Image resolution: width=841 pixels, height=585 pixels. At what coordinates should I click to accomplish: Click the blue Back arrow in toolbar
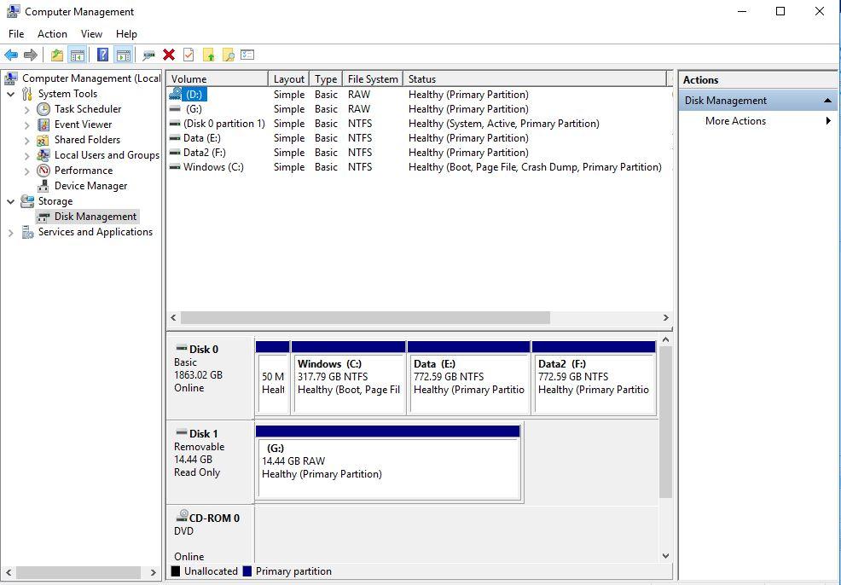pyautogui.click(x=11, y=55)
